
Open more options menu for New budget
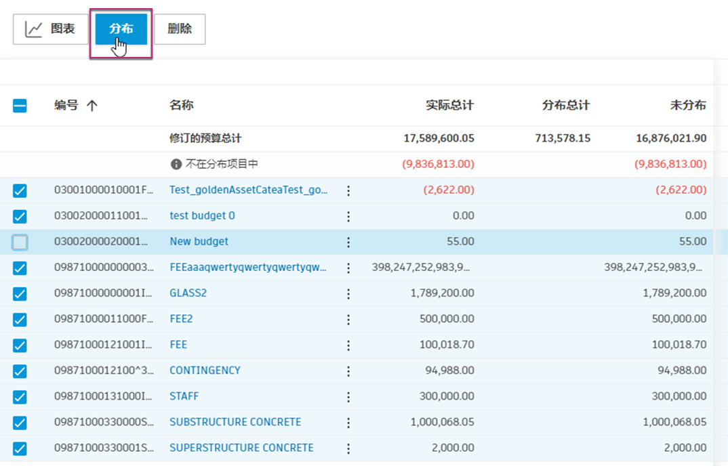coord(348,242)
